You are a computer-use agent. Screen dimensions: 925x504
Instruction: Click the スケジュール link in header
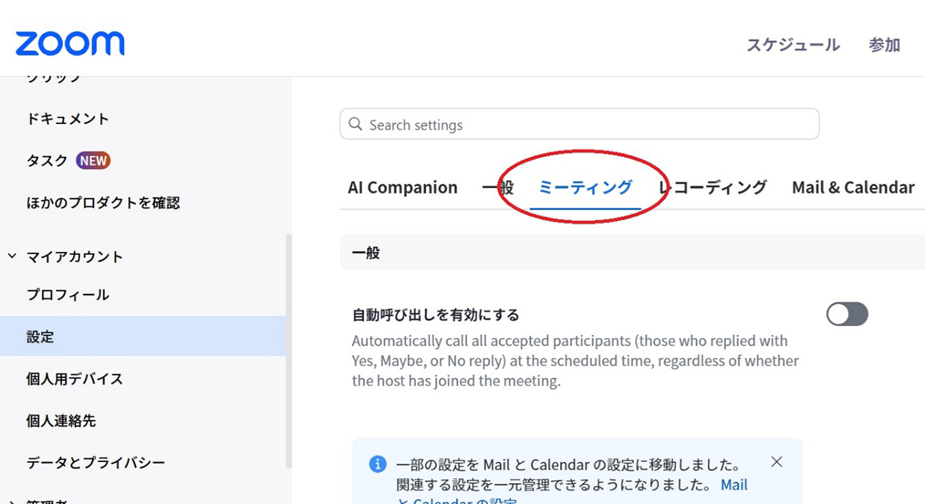[793, 45]
